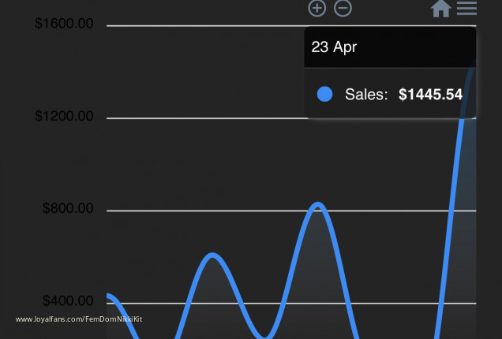The image size is (502, 339).
Task: Click the line peak just above $800.00
Action: [x=317, y=205]
